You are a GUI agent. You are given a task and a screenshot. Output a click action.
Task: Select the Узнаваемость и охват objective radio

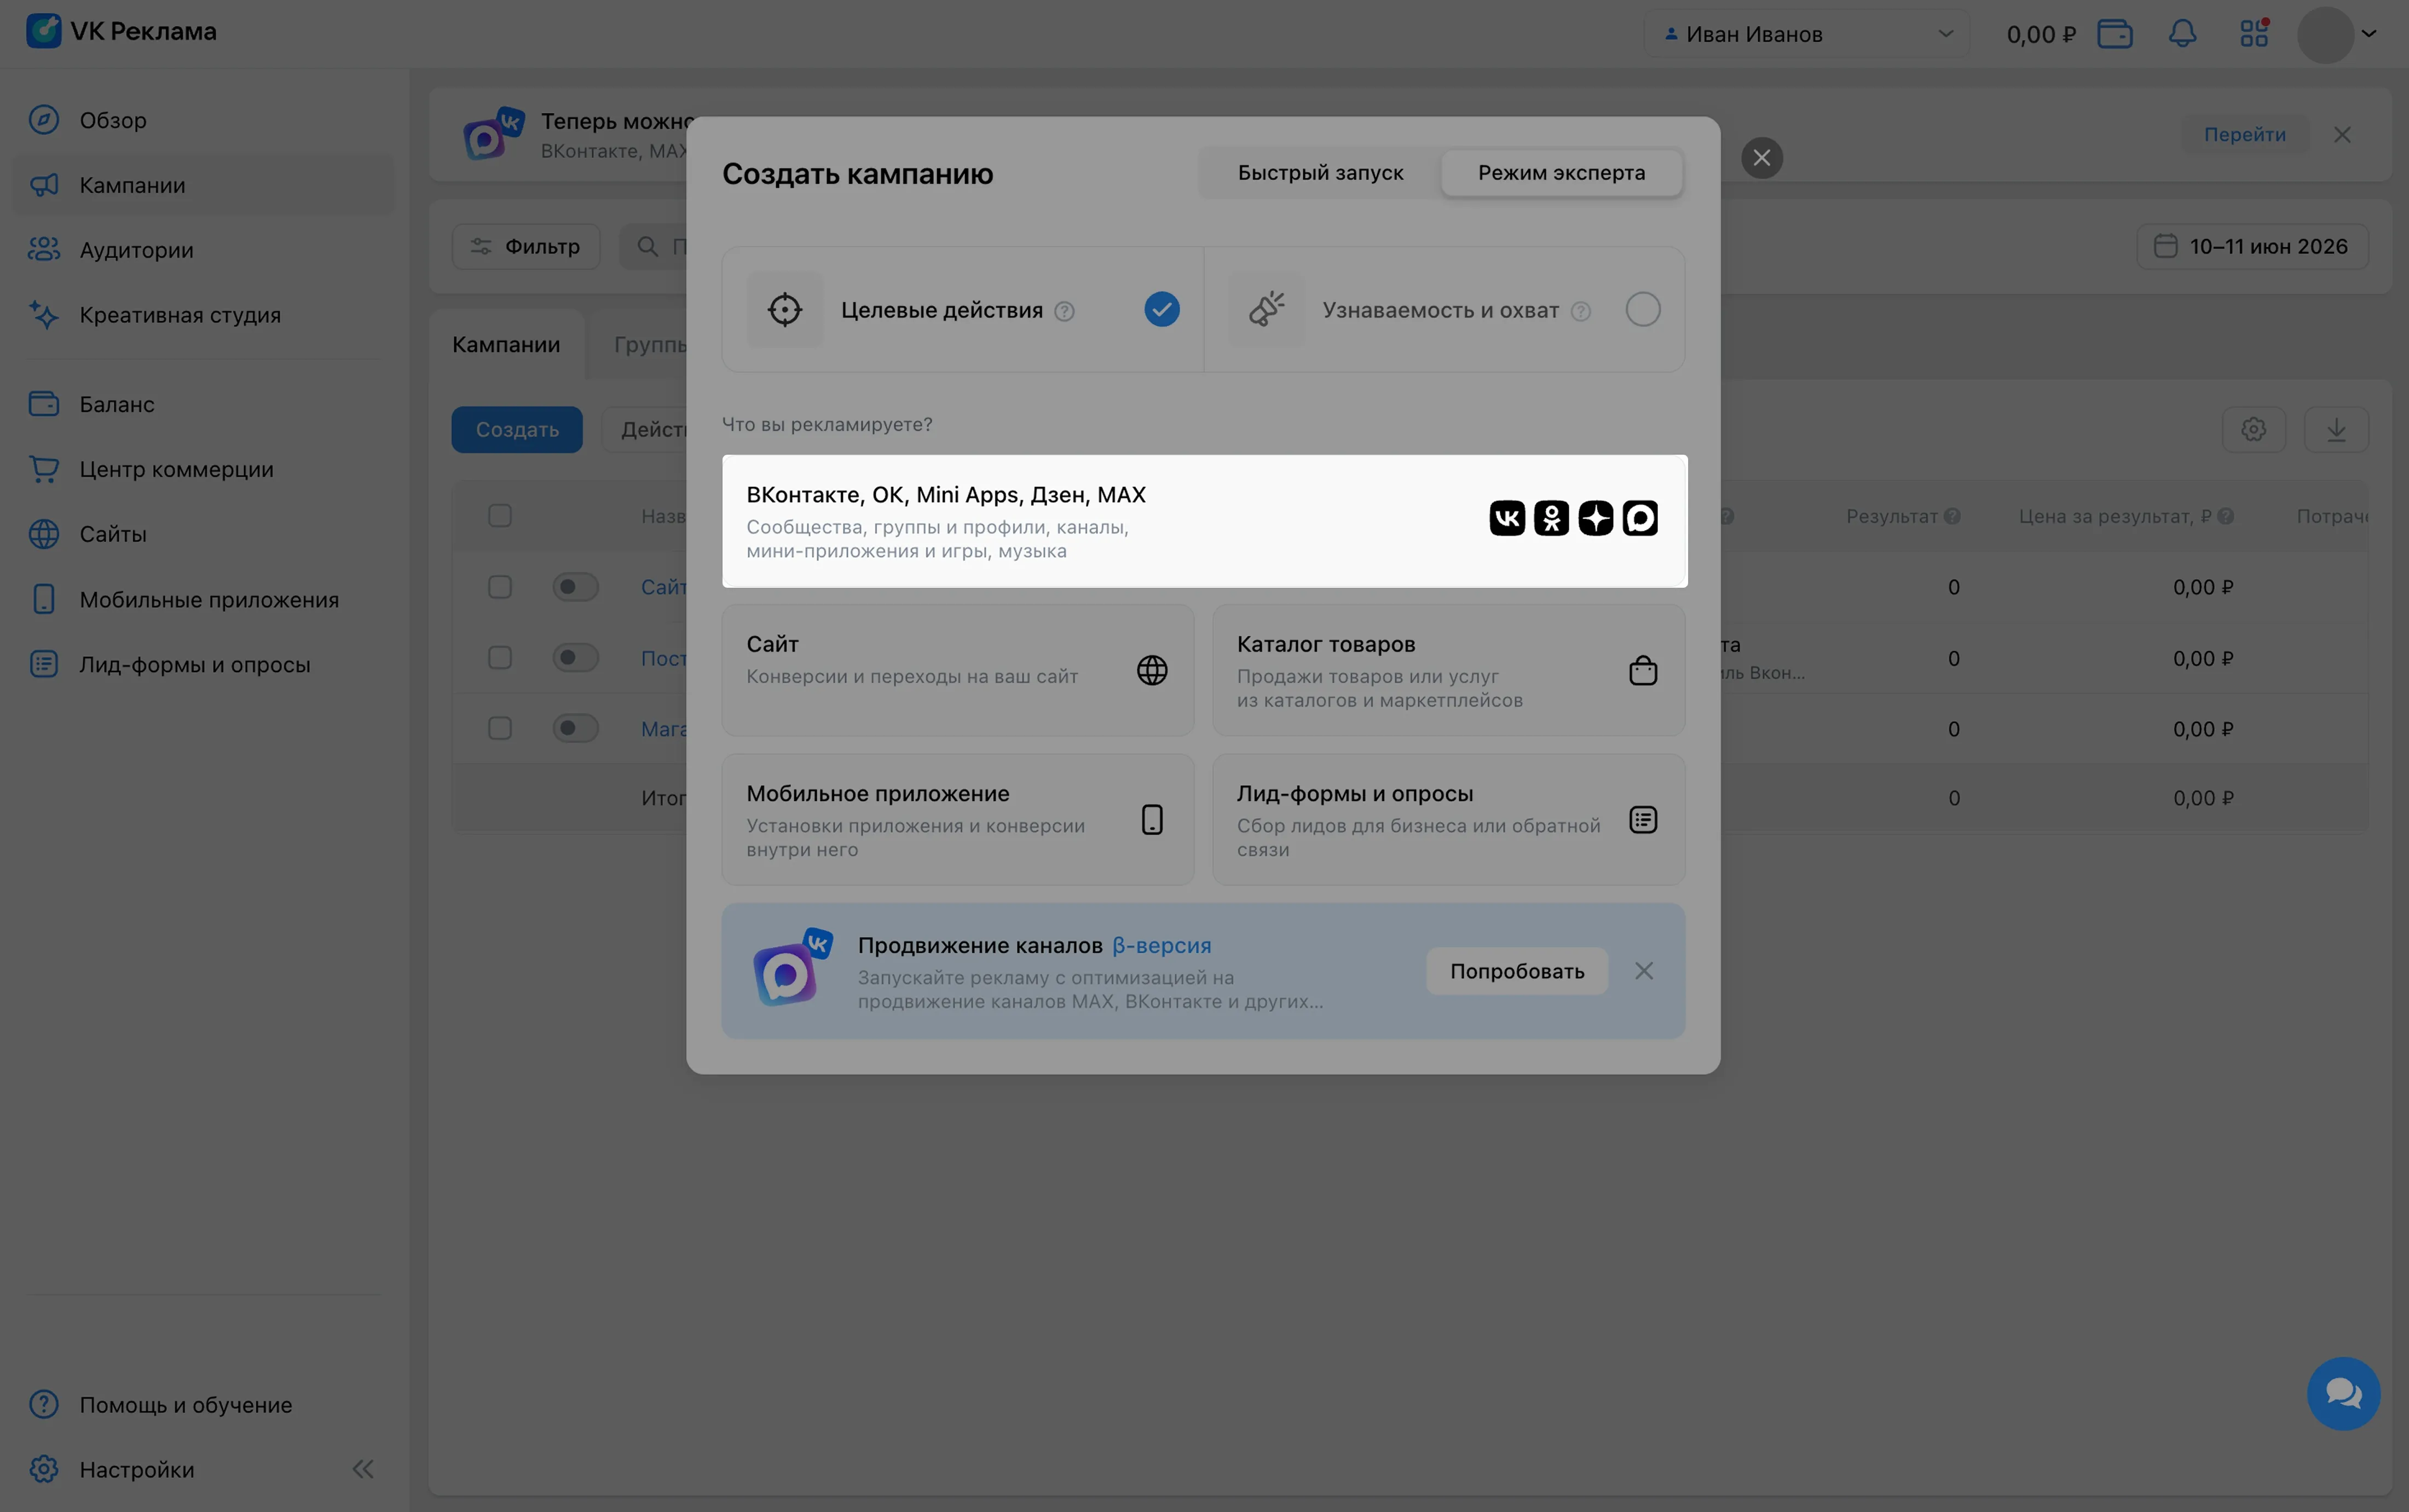pos(1642,309)
